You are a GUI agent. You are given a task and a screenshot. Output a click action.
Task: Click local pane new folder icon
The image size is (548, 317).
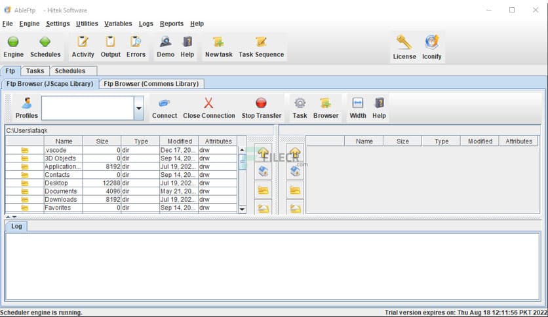pyautogui.click(x=263, y=191)
